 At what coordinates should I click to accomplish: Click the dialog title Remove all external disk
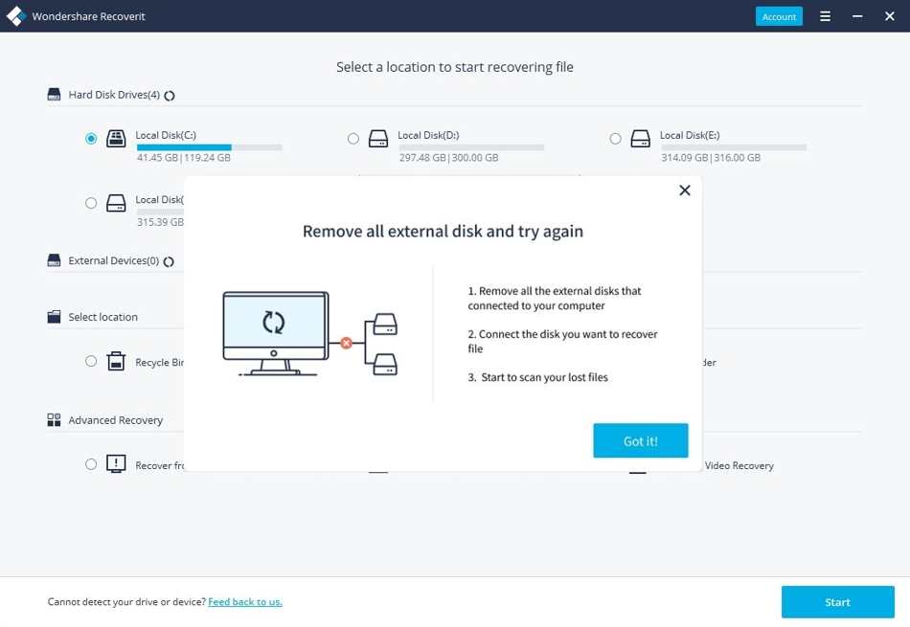click(x=444, y=231)
